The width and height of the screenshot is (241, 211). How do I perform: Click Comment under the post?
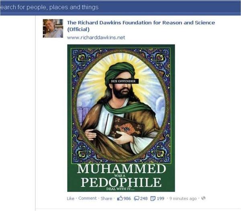pos(88,198)
